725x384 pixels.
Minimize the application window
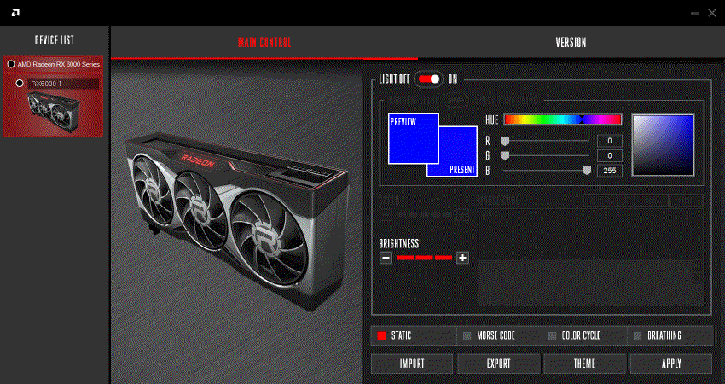(x=695, y=14)
